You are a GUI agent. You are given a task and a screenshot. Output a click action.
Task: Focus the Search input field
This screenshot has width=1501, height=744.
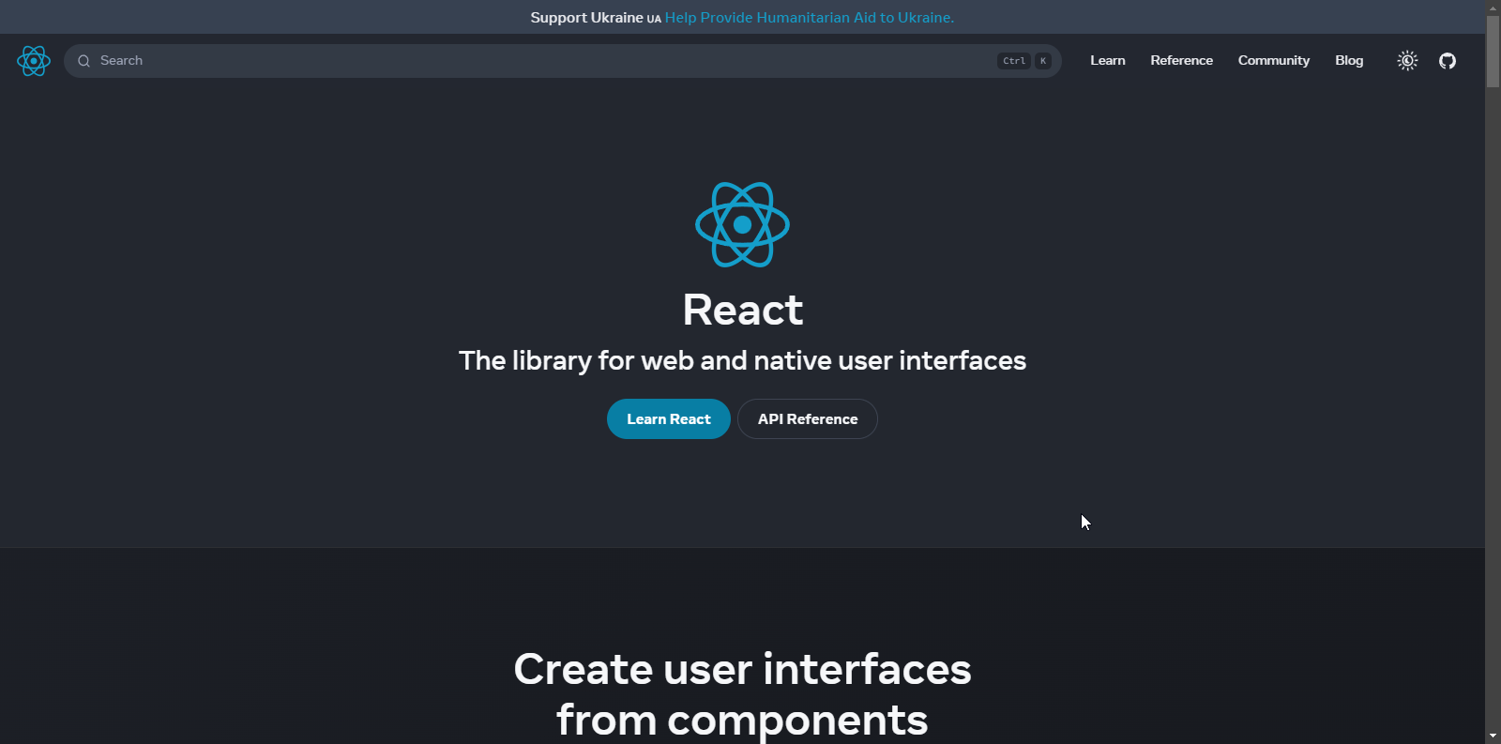point(563,61)
